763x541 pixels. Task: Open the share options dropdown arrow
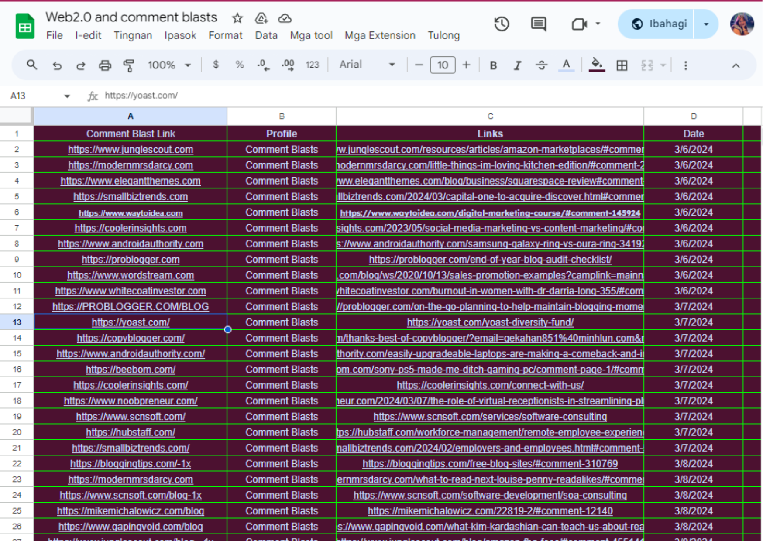[x=706, y=24]
